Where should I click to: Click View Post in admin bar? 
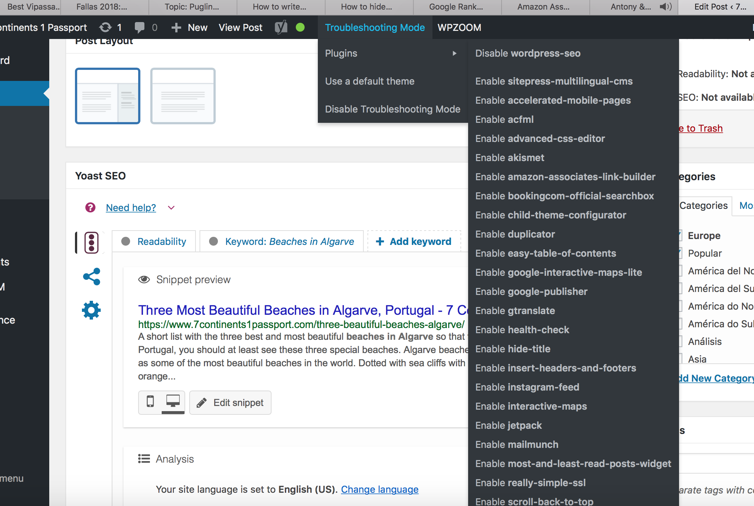coord(240,28)
